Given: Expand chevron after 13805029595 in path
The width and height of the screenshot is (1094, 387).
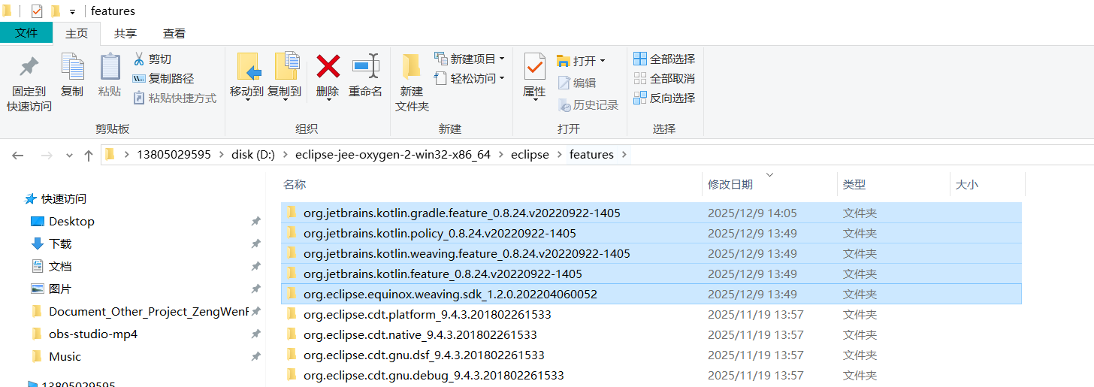Looking at the screenshot, I should click(x=222, y=155).
